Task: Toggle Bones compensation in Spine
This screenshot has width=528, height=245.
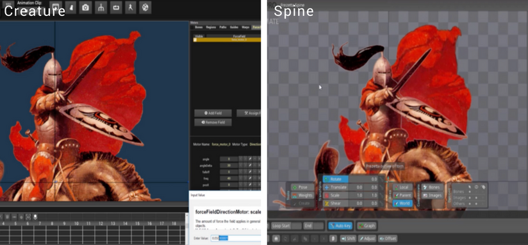Action: (x=432, y=187)
